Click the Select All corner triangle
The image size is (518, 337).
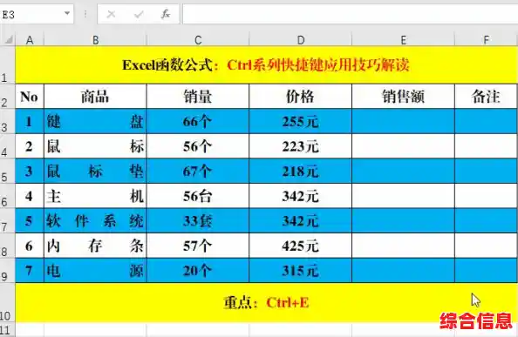click(8, 39)
